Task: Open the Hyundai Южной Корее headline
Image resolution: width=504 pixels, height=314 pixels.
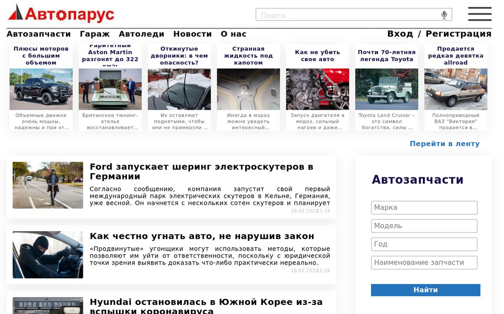Action: click(x=206, y=306)
